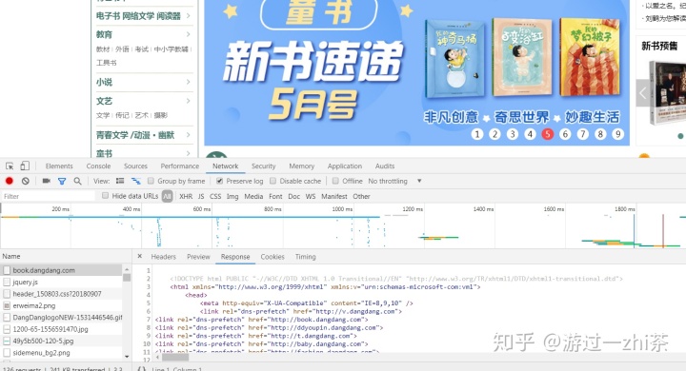Jump to banner slide 1
The height and width of the screenshot is (371, 686).
(x=477, y=134)
